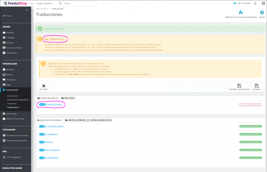Click the 1-Click Upgrade puzzle icon
The height and width of the screenshot is (172, 267).
pos(4,157)
